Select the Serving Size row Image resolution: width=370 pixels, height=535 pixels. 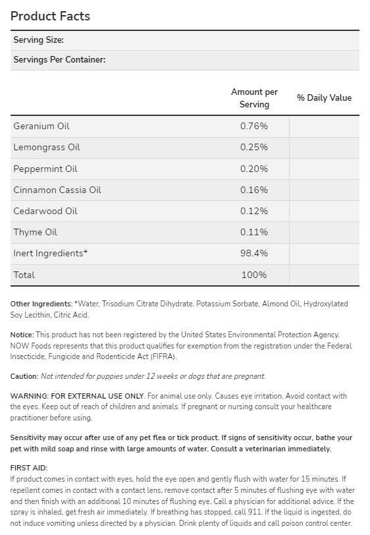(x=185, y=41)
